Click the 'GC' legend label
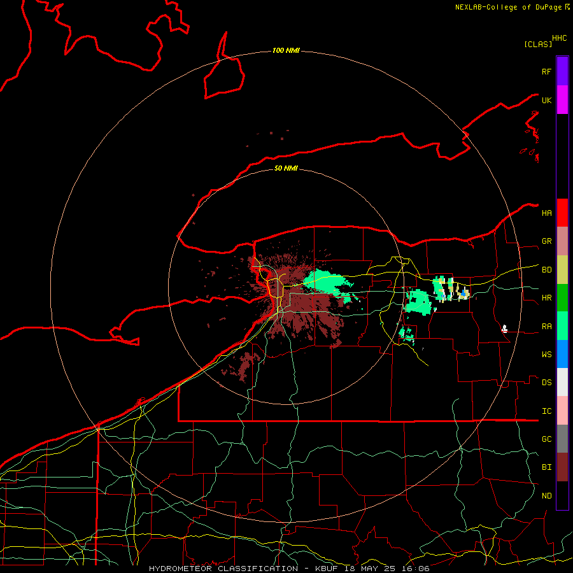 [546, 439]
